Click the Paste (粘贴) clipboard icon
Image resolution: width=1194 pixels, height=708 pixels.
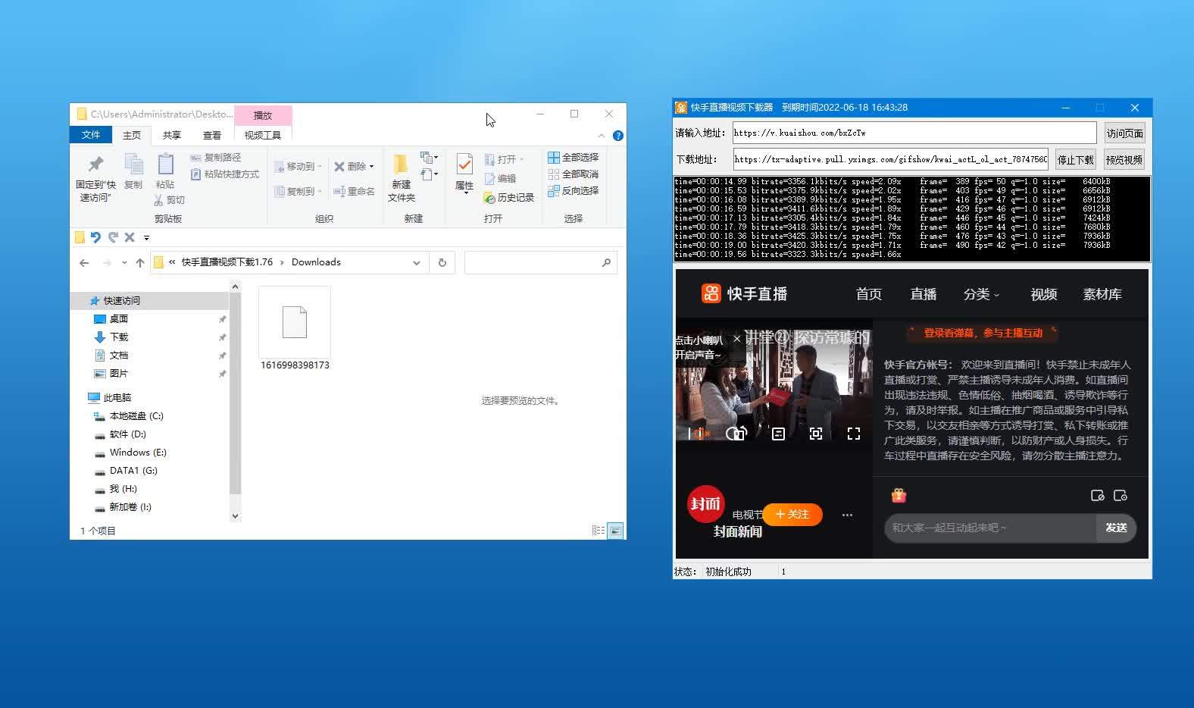pos(165,164)
